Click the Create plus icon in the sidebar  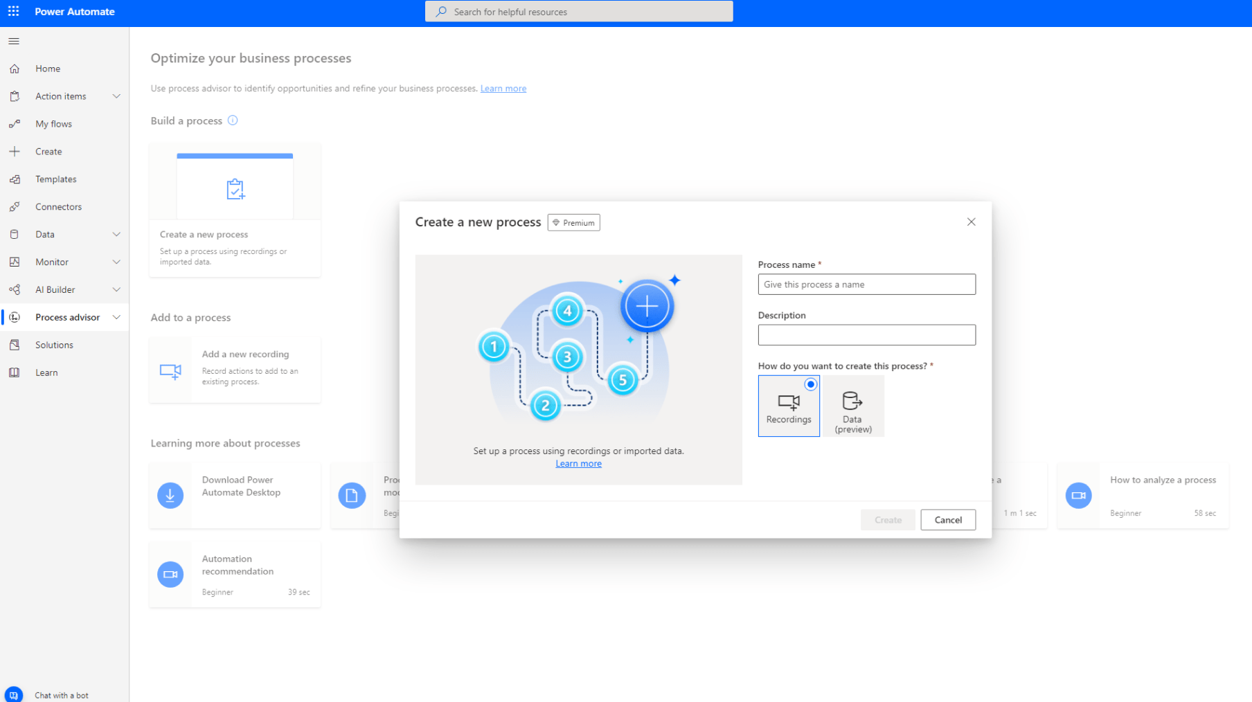(15, 151)
